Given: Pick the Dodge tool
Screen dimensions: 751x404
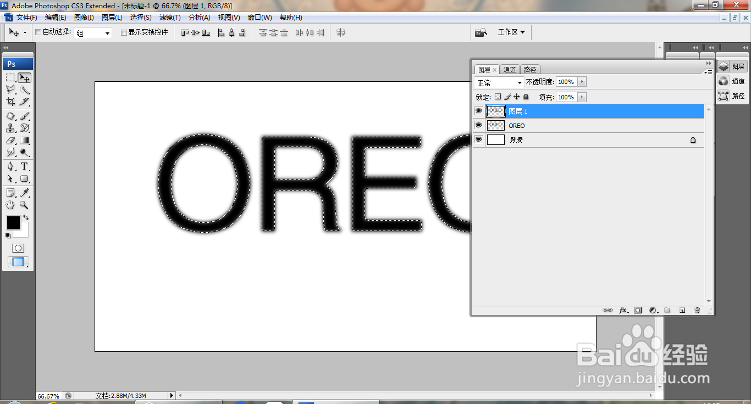Looking at the screenshot, I should coord(25,153).
